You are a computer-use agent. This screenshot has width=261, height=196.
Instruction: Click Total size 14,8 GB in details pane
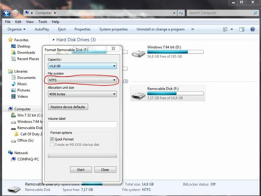pyautogui.click(x=139, y=184)
